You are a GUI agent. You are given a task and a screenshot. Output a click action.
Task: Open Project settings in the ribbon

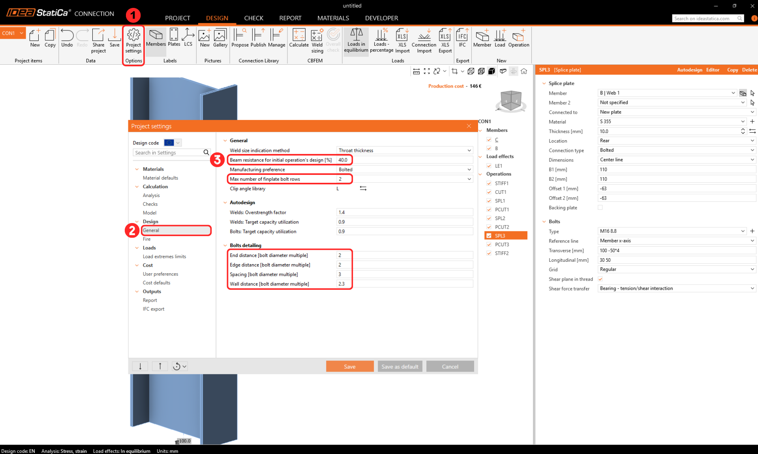(133, 41)
